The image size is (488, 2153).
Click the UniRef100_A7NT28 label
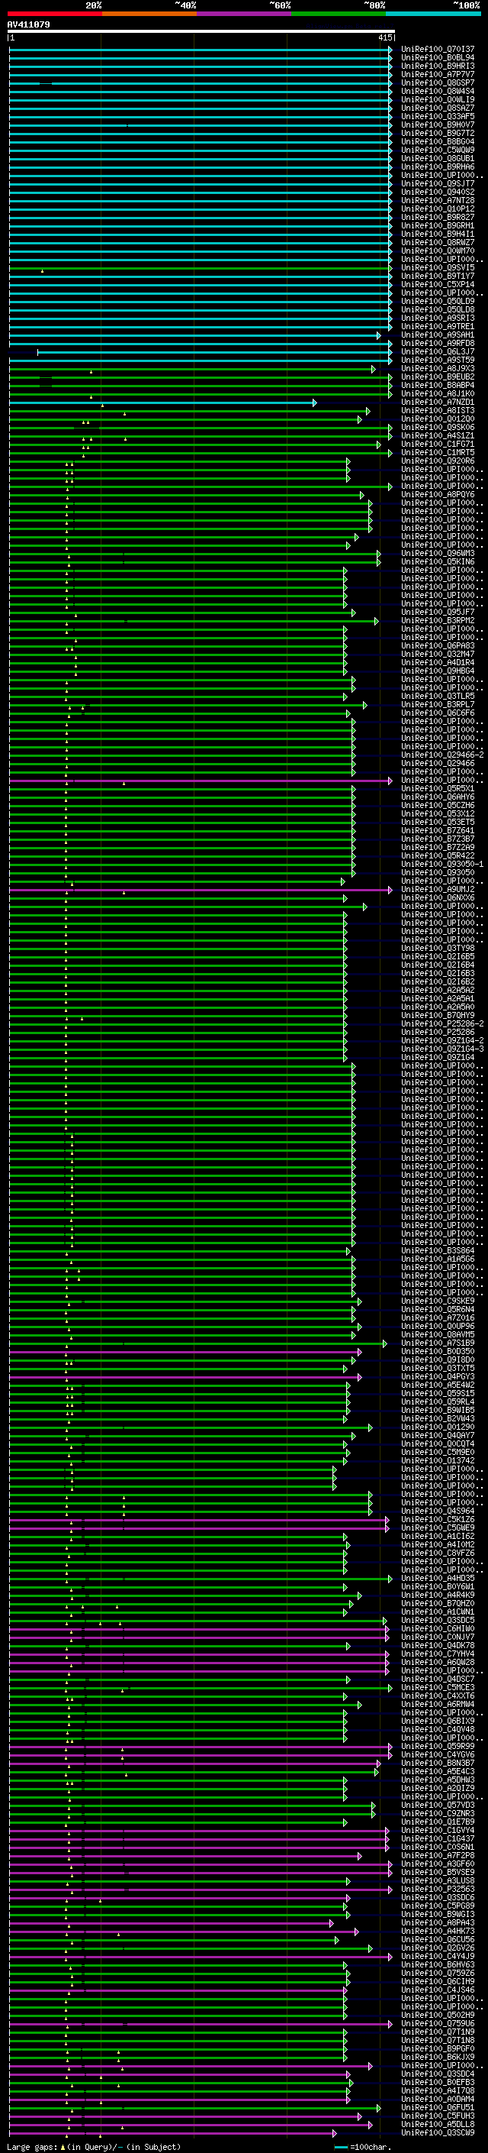click(x=438, y=201)
